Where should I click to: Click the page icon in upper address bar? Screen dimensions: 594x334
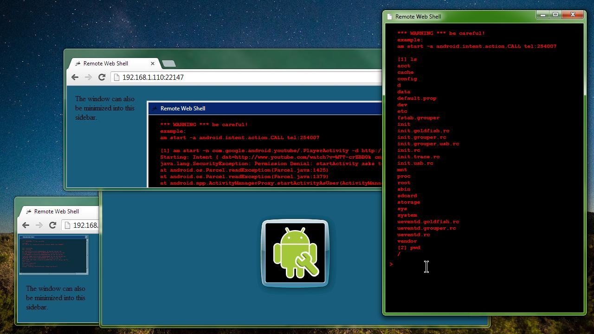pyautogui.click(x=117, y=77)
